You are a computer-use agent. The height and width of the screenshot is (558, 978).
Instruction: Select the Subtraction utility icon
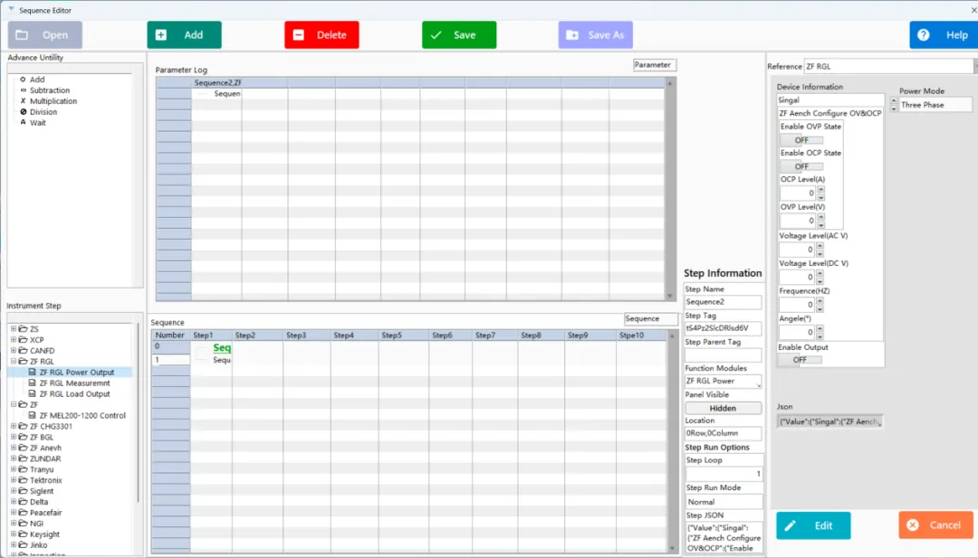[23, 90]
